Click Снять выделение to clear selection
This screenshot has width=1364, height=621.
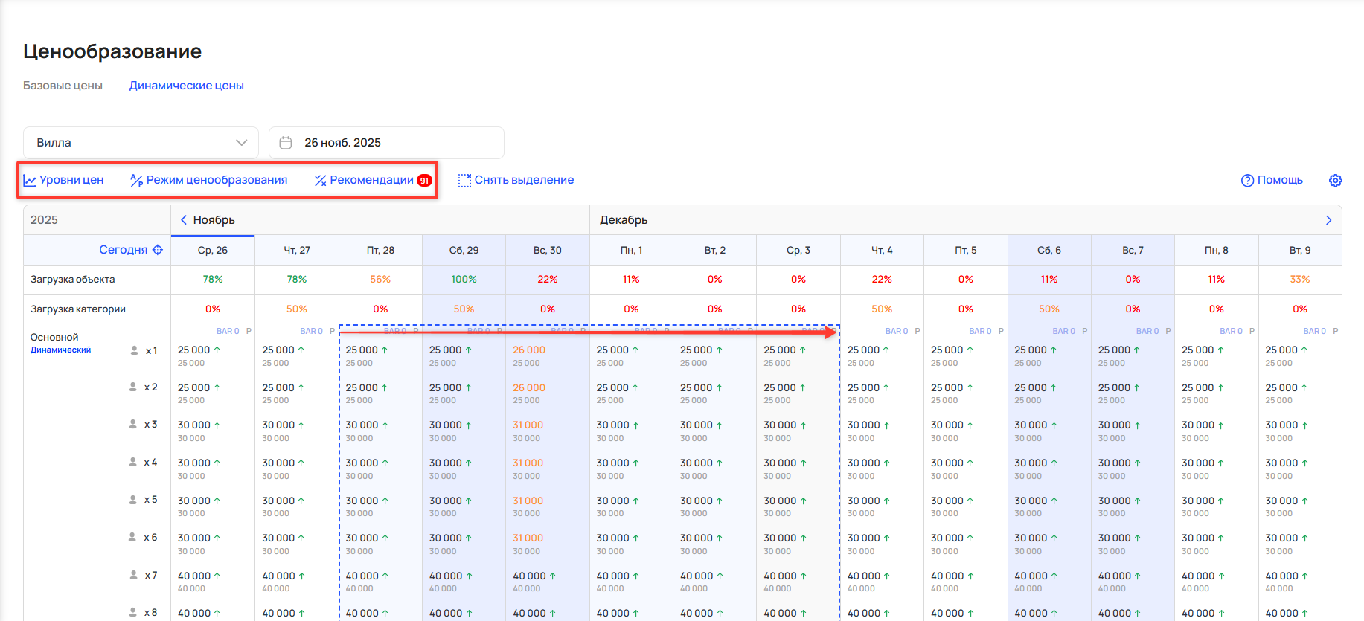pyautogui.click(x=516, y=180)
